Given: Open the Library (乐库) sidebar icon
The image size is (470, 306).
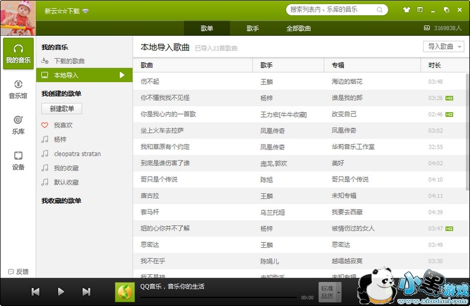Looking at the screenshot, I should [18, 120].
